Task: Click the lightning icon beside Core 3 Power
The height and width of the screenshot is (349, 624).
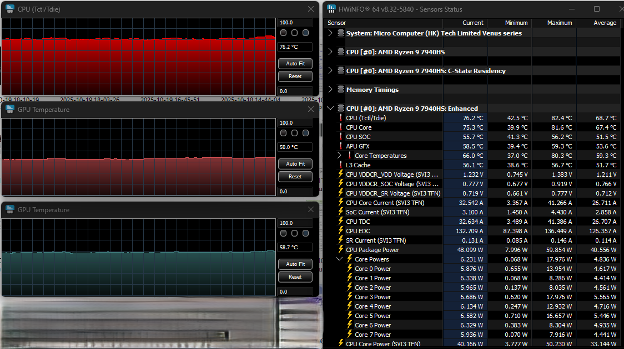Action: coord(350,297)
